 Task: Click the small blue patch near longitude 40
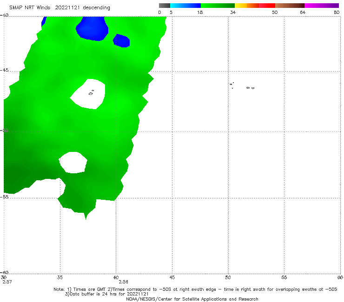pos(121,40)
